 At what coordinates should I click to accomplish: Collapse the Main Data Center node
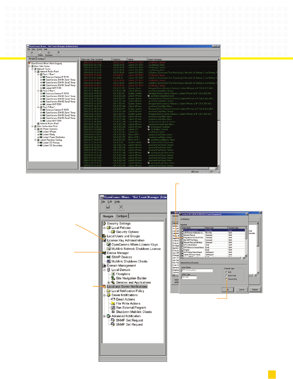[x=30, y=66]
